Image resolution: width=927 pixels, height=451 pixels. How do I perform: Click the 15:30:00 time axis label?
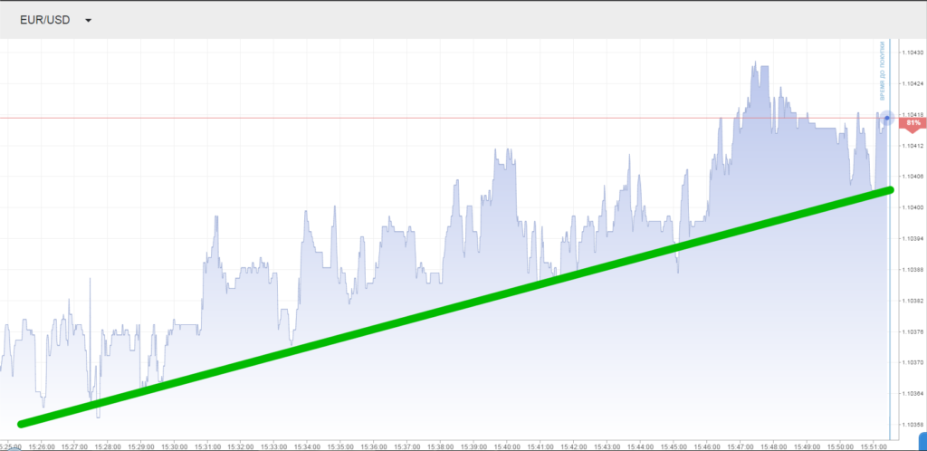pos(175,446)
